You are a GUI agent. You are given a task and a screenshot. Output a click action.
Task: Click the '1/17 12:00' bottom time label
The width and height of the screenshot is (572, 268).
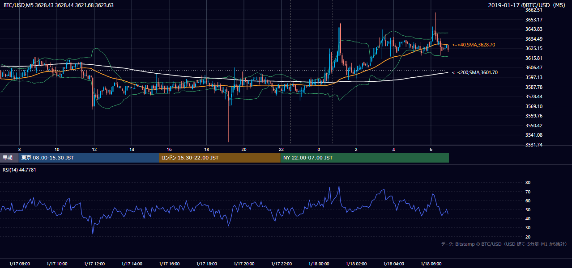94,264
